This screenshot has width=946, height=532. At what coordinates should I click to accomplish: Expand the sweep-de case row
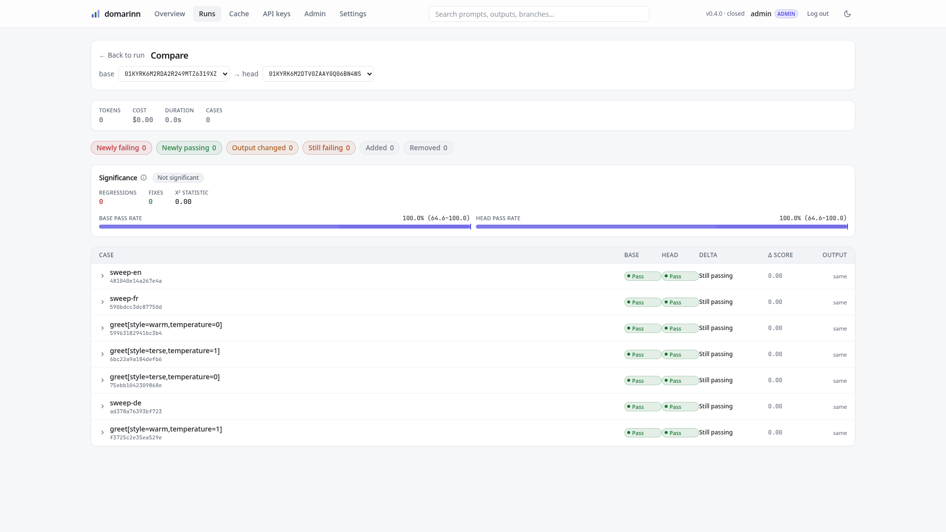102,407
